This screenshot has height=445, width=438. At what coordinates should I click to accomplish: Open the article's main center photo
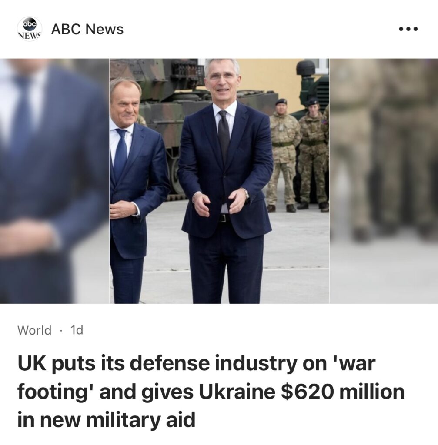click(x=219, y=181)
